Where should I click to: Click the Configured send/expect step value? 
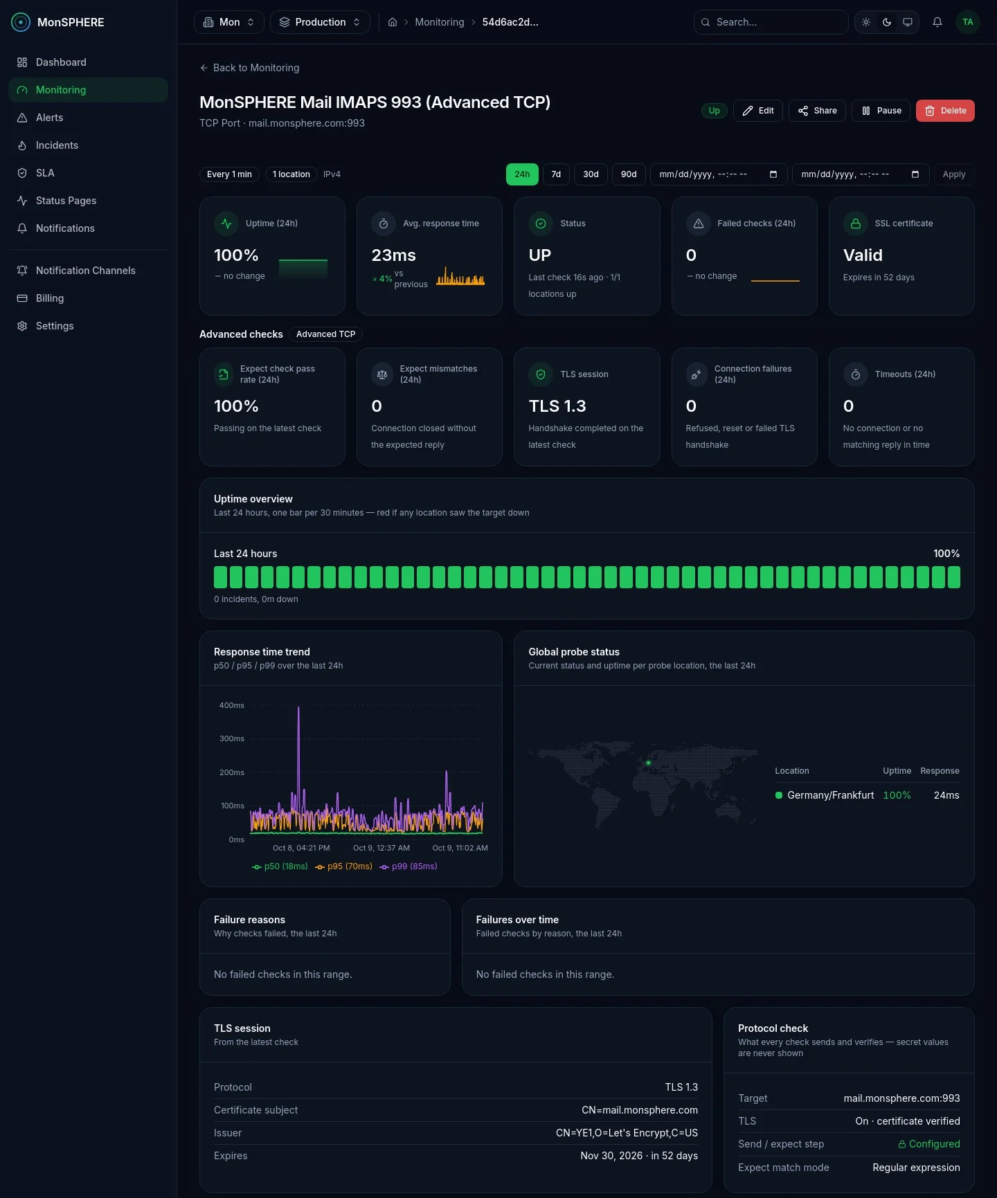pyautogui.click(x=929, y=1144)
